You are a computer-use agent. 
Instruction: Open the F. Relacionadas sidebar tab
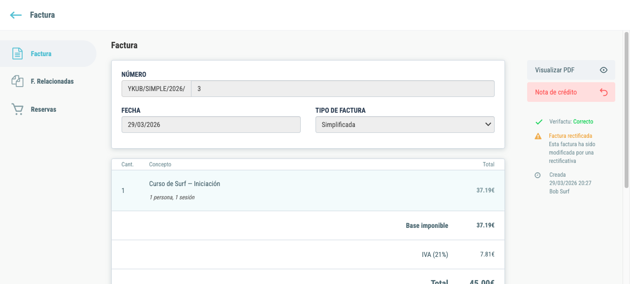coord(48,81)
